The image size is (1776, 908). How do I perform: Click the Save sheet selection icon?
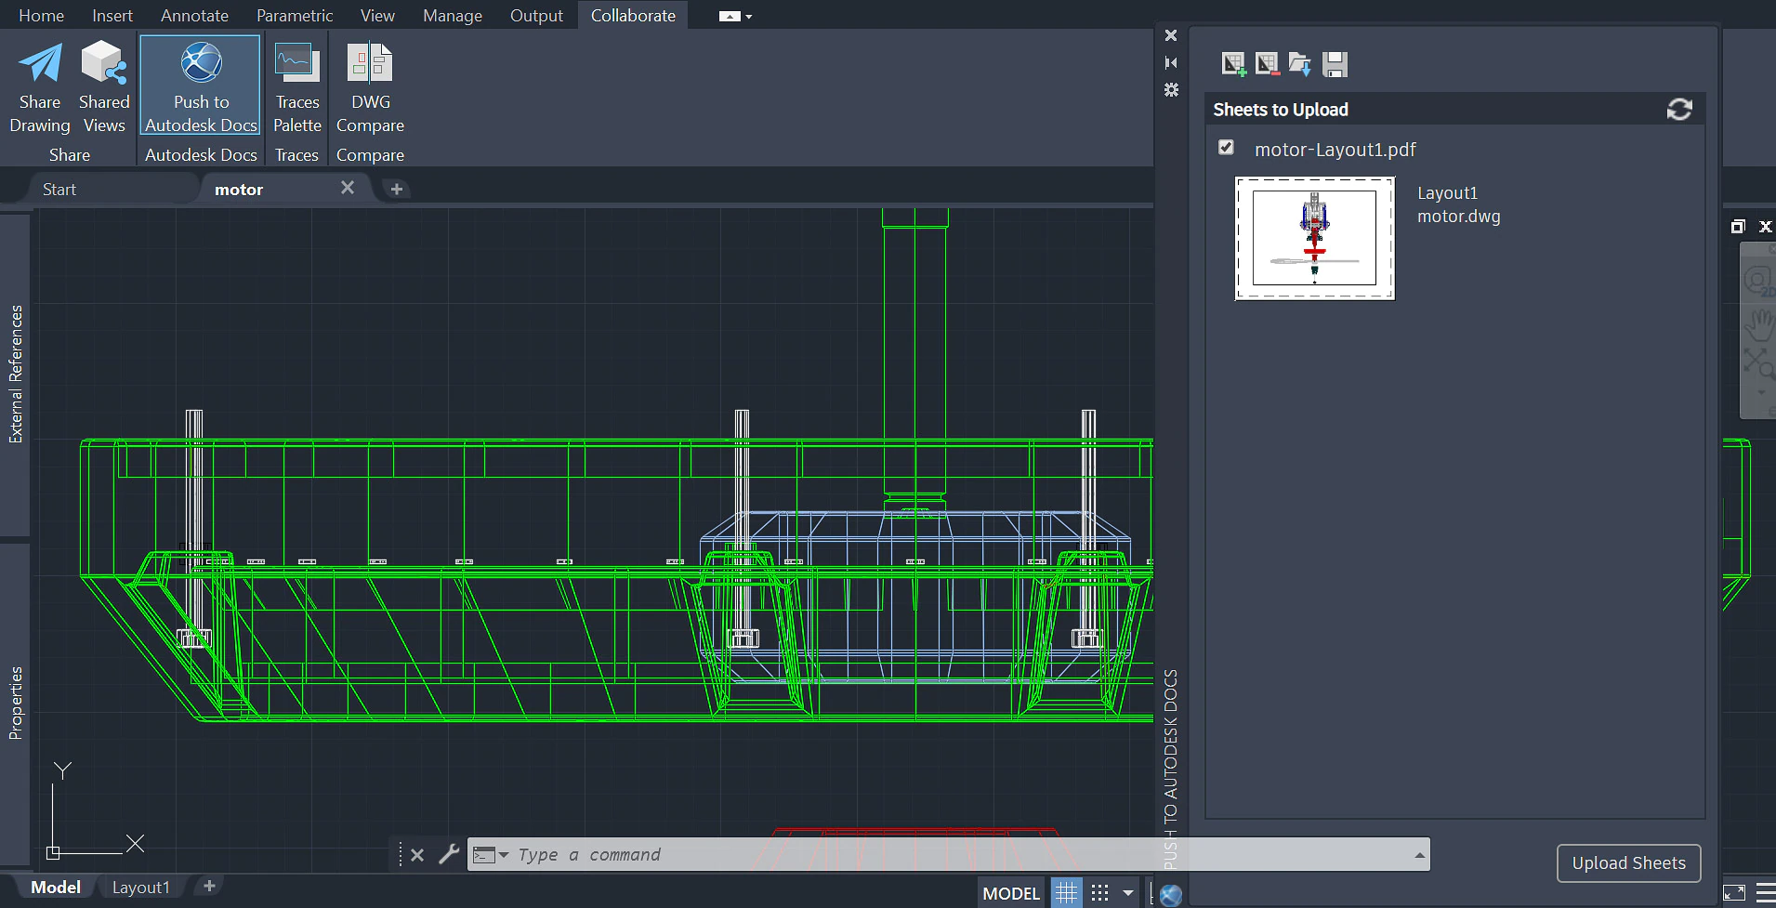1336,63
